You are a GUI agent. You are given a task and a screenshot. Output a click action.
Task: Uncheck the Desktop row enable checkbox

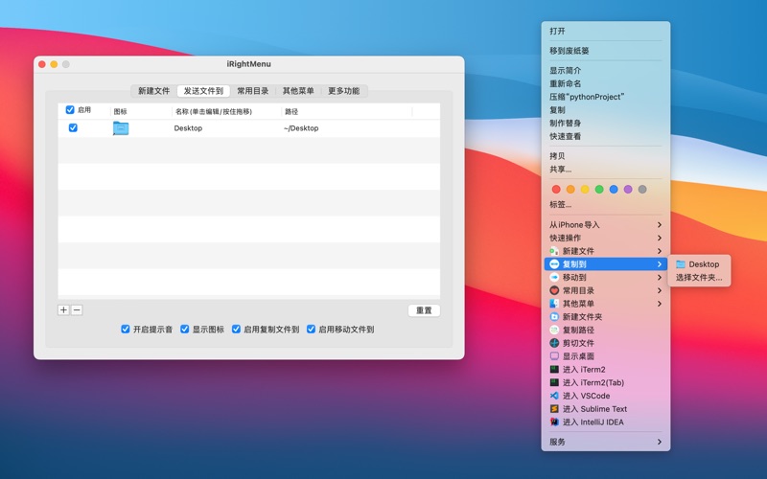point(73,127)
